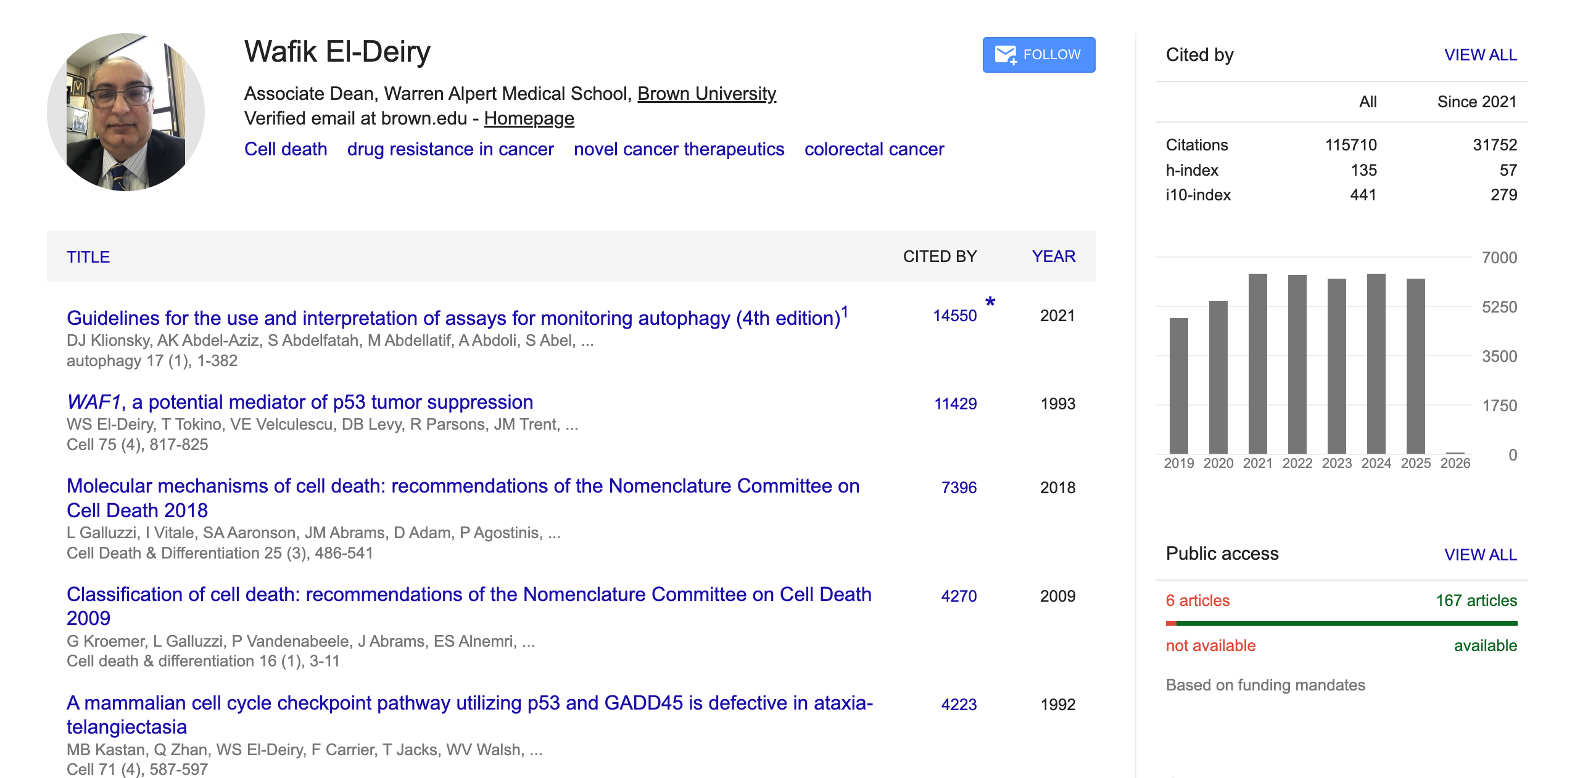Open the autophagy guidelines 4th edition article
Image resolution: width=1588 pixels, height=778 pixels.
tap(453, 318)
